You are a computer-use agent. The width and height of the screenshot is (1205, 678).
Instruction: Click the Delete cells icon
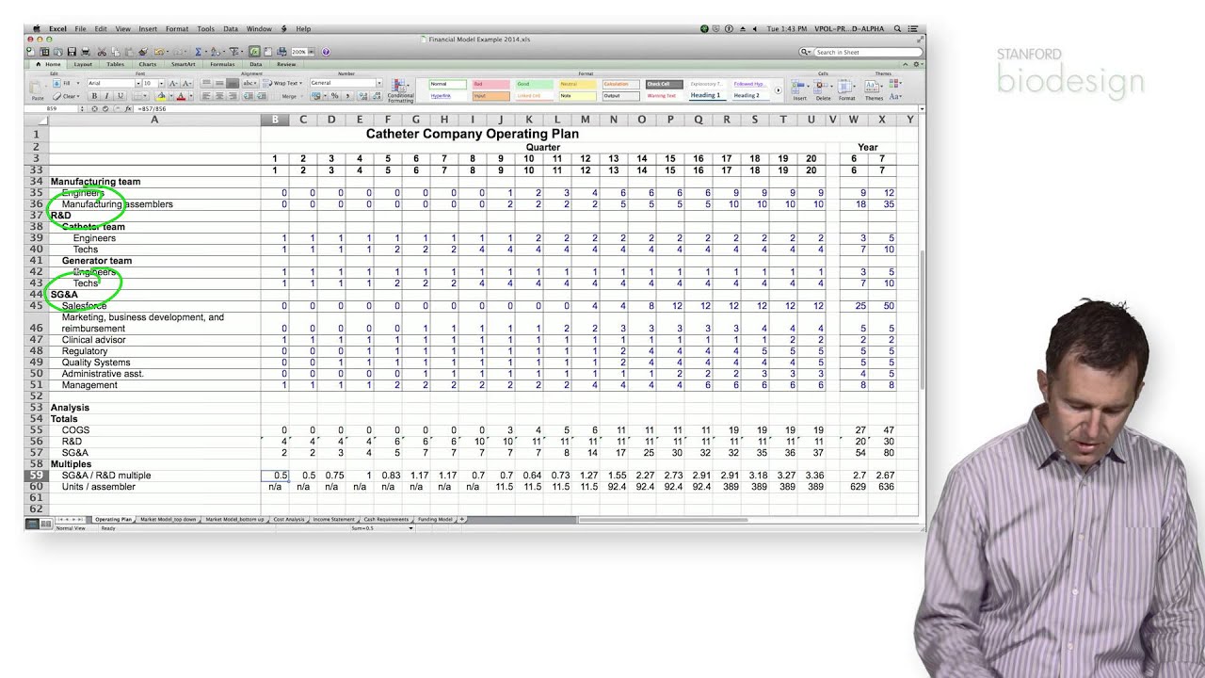(x=823, y=88)
